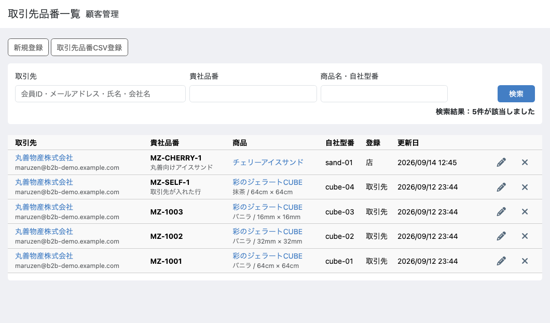The image size is (550, 323).
Task: Click the 貴社品番 table column header
Action: (165, 143)
